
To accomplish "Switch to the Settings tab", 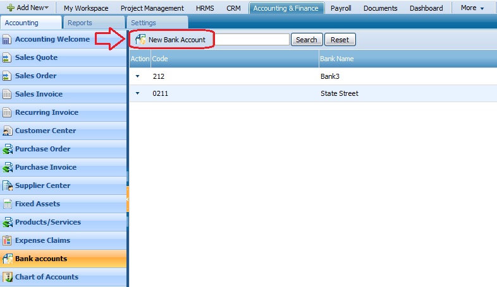I will pyautogui.click(x=157, y=23).
